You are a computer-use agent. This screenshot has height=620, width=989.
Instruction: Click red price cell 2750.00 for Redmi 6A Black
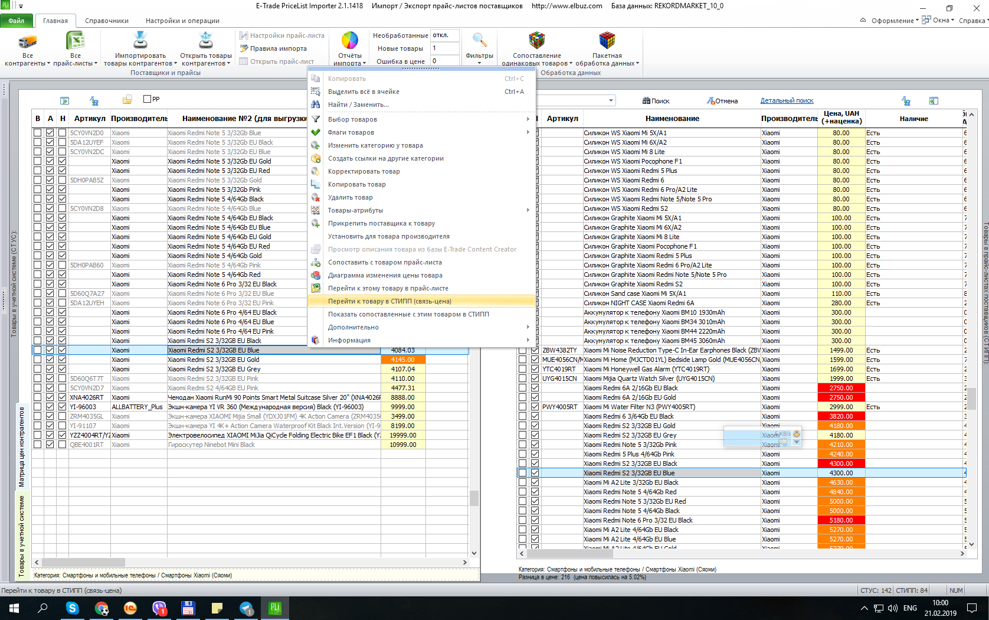tap(841, 388)
